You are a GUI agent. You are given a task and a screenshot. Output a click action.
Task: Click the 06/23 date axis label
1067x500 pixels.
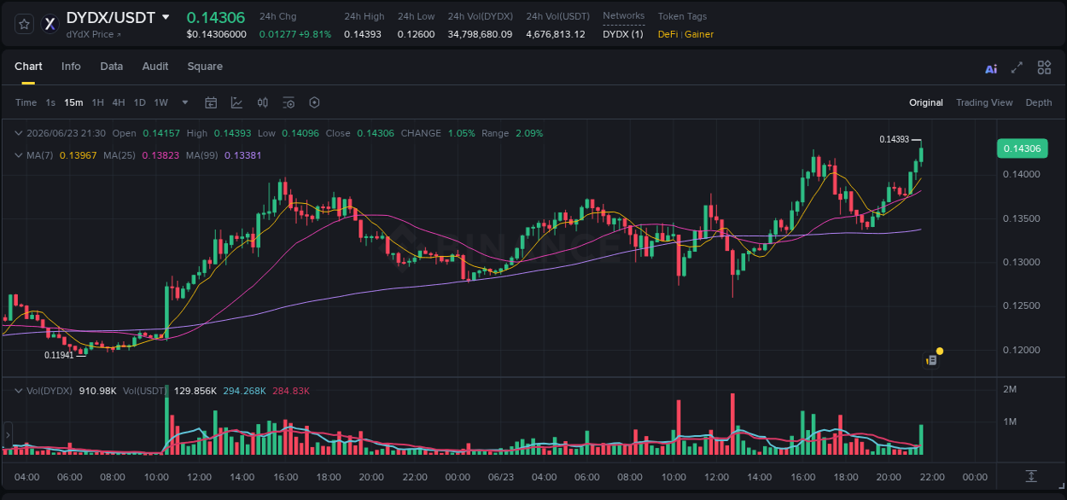click(x=501, y=477)
